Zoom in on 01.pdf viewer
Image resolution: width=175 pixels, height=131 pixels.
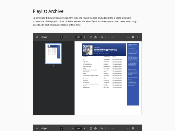click(x=84, y=37)
